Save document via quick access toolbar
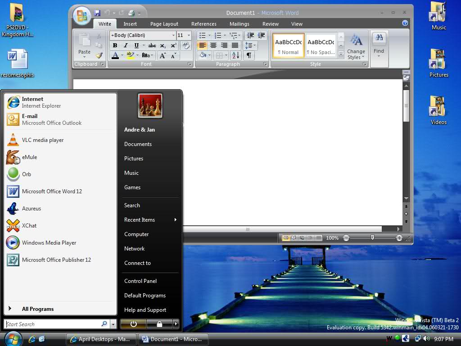461x346 pixels. (97, 13)
